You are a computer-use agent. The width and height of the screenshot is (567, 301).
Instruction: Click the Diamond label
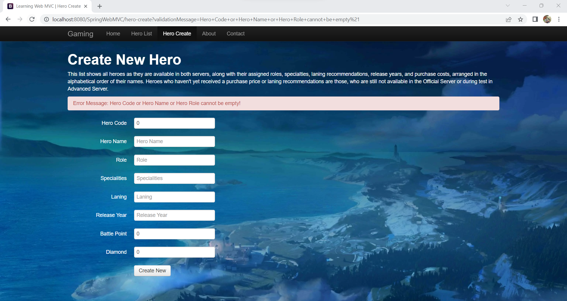click(116, 252)
